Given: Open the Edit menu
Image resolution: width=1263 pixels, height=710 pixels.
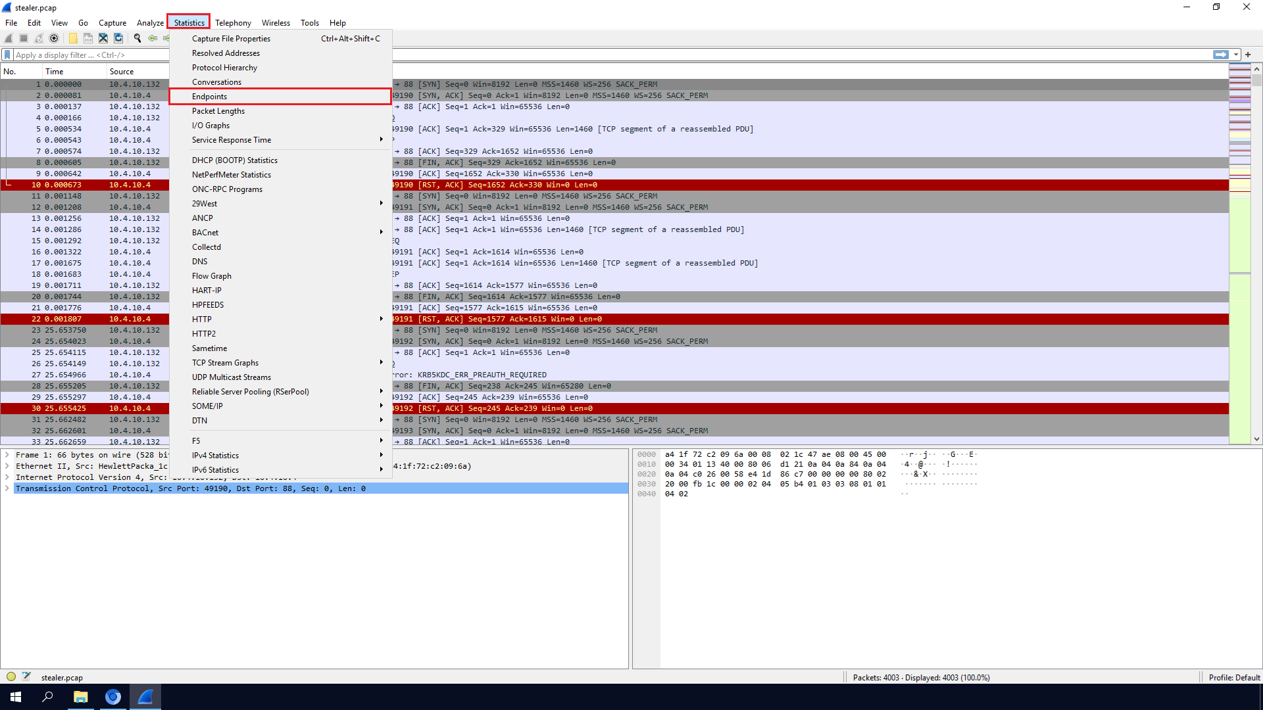Looking at the screenshot, I should [x=34, y=22].
